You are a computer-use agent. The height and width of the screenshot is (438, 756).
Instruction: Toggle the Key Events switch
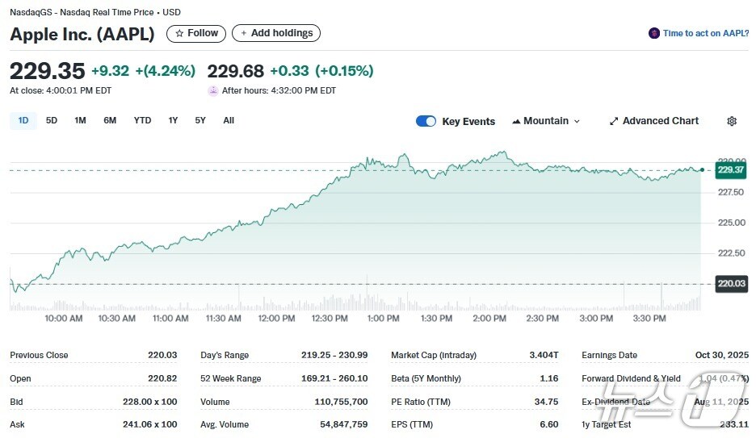pyautogui.click(x=426, y=121)
